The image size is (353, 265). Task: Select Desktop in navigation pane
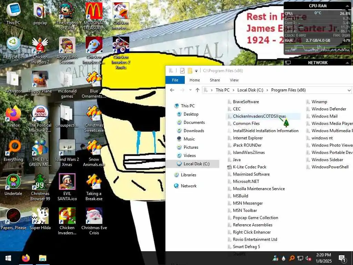click(x=191, y=114)
